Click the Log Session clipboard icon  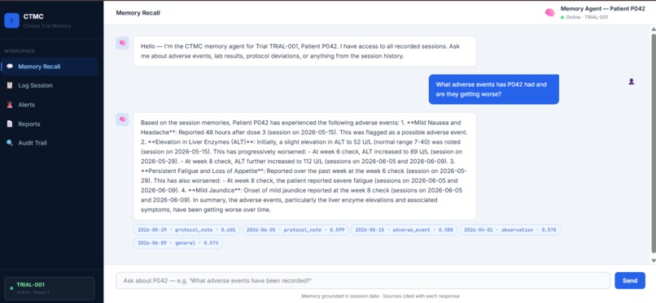point(10,85)
